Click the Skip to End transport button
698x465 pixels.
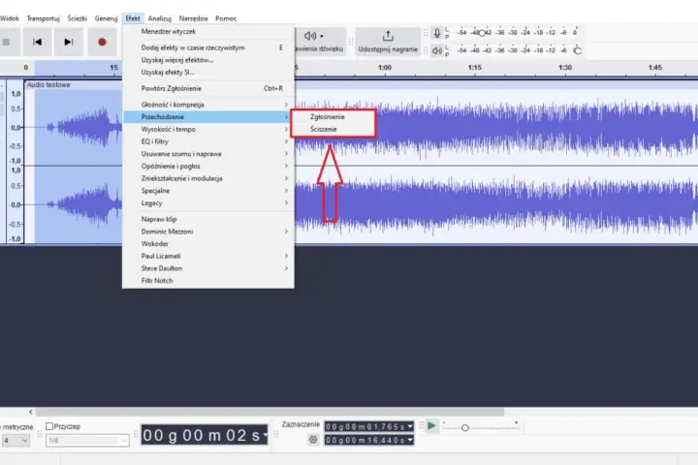[x=68, y=42]
